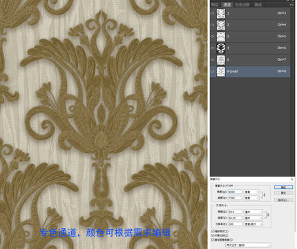
Task: Toggle visibility of channel 4
Action: point(212,48)
